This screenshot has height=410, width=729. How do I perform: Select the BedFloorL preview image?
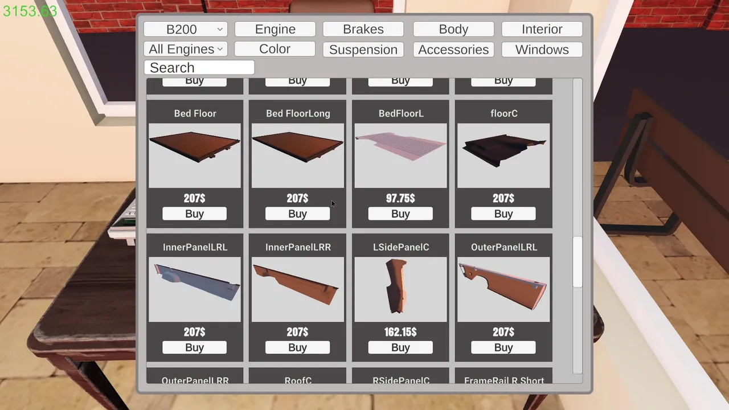pos(401,155)
